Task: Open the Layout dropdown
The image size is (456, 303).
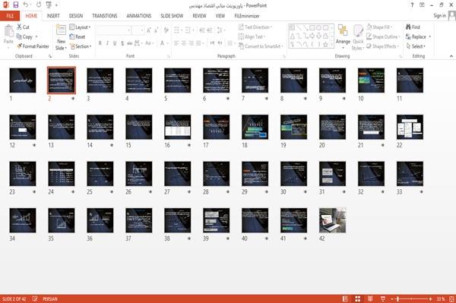Action: 80,27
